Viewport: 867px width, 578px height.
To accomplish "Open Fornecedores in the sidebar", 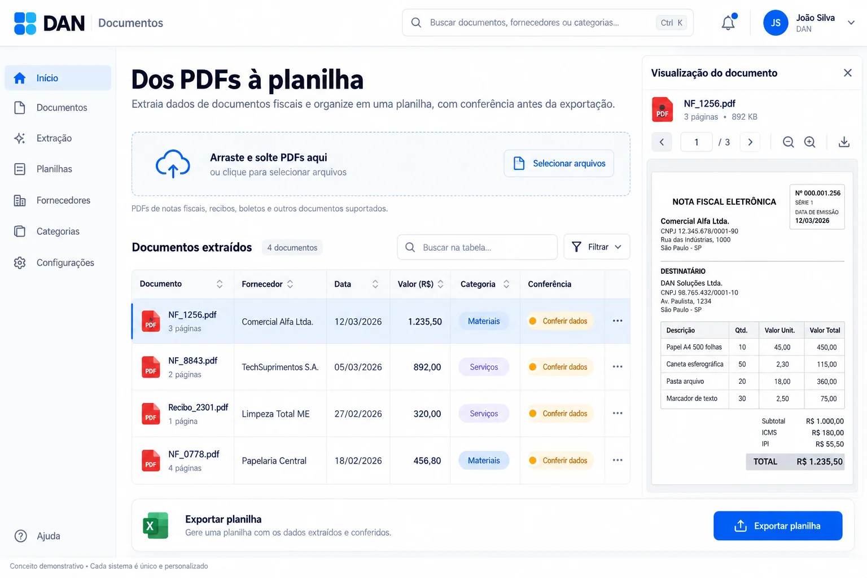I will [x=58, y=200].
